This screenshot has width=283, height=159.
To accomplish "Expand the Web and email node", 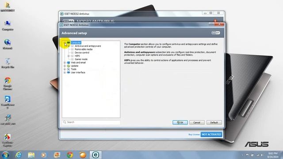I will point(65,63).
